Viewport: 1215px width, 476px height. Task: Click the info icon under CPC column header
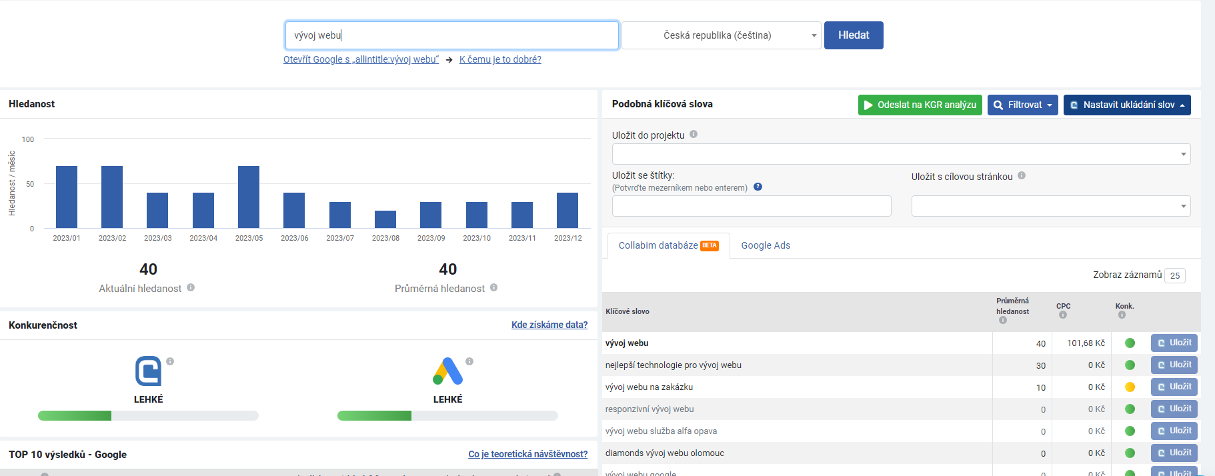click(x=1063, y=315)
